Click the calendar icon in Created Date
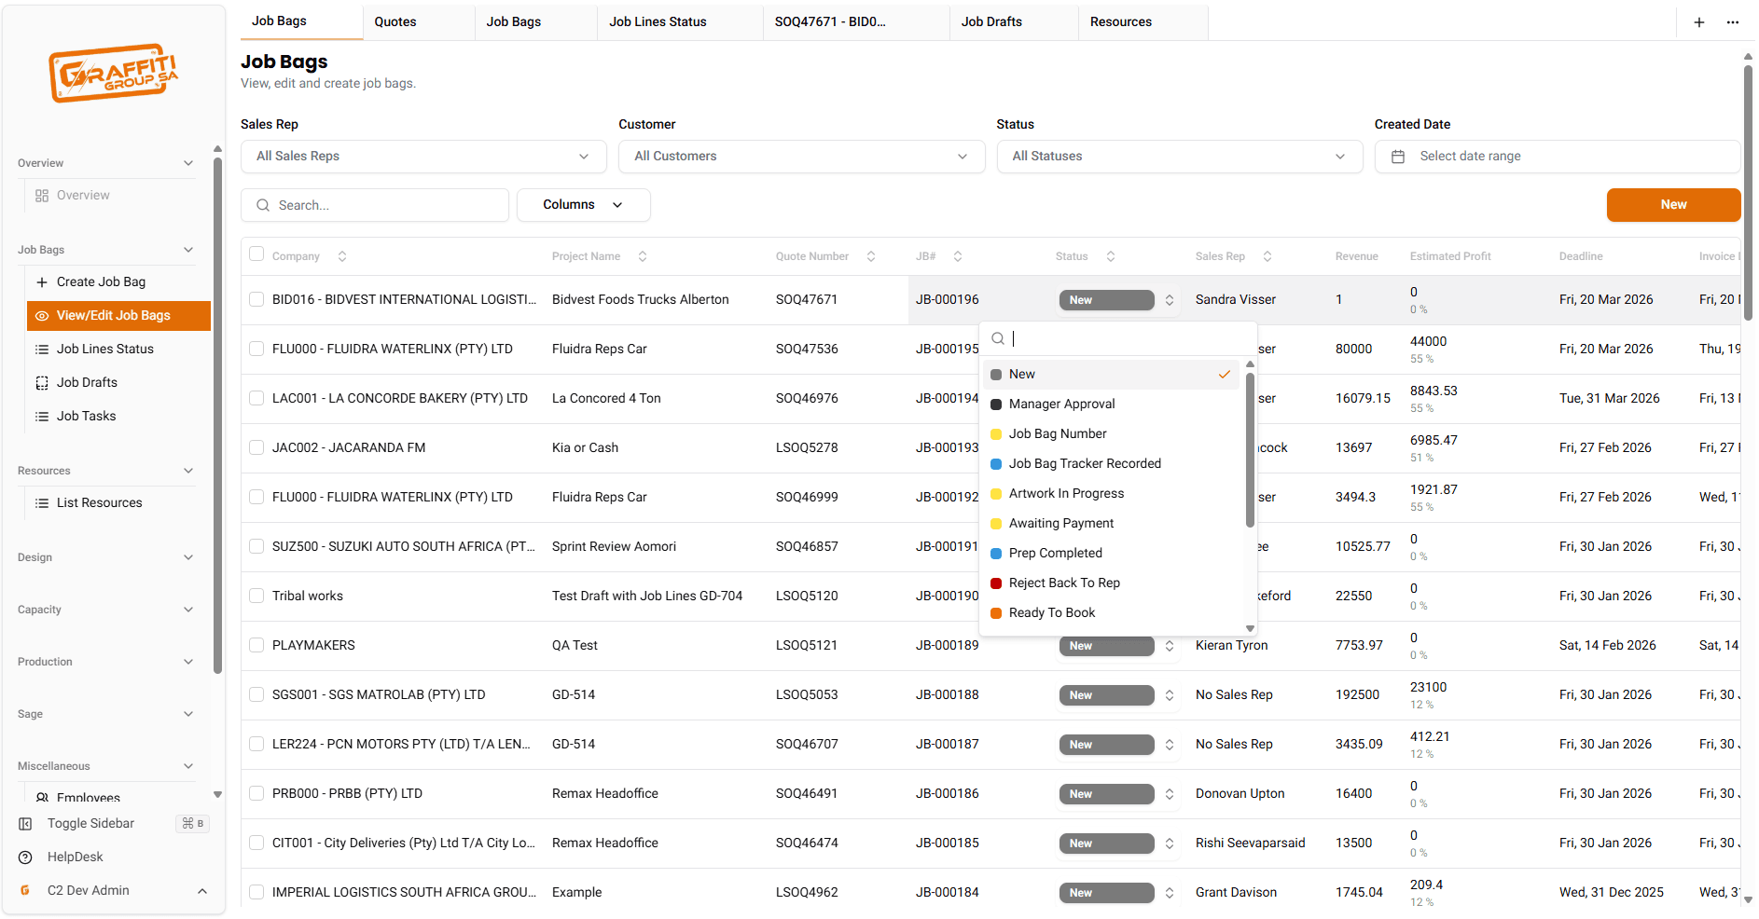1759x919 pixels. pos(1397,157)
